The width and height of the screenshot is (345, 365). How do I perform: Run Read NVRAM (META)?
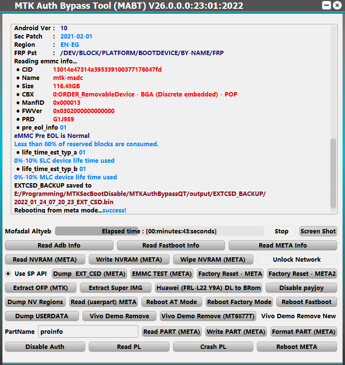(x=45, y=260)
